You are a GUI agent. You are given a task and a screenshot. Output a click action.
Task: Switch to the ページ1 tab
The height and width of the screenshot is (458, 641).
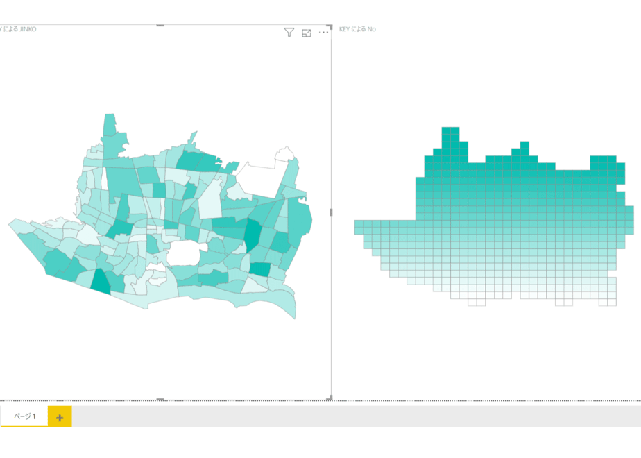click(x=24, y=416)
